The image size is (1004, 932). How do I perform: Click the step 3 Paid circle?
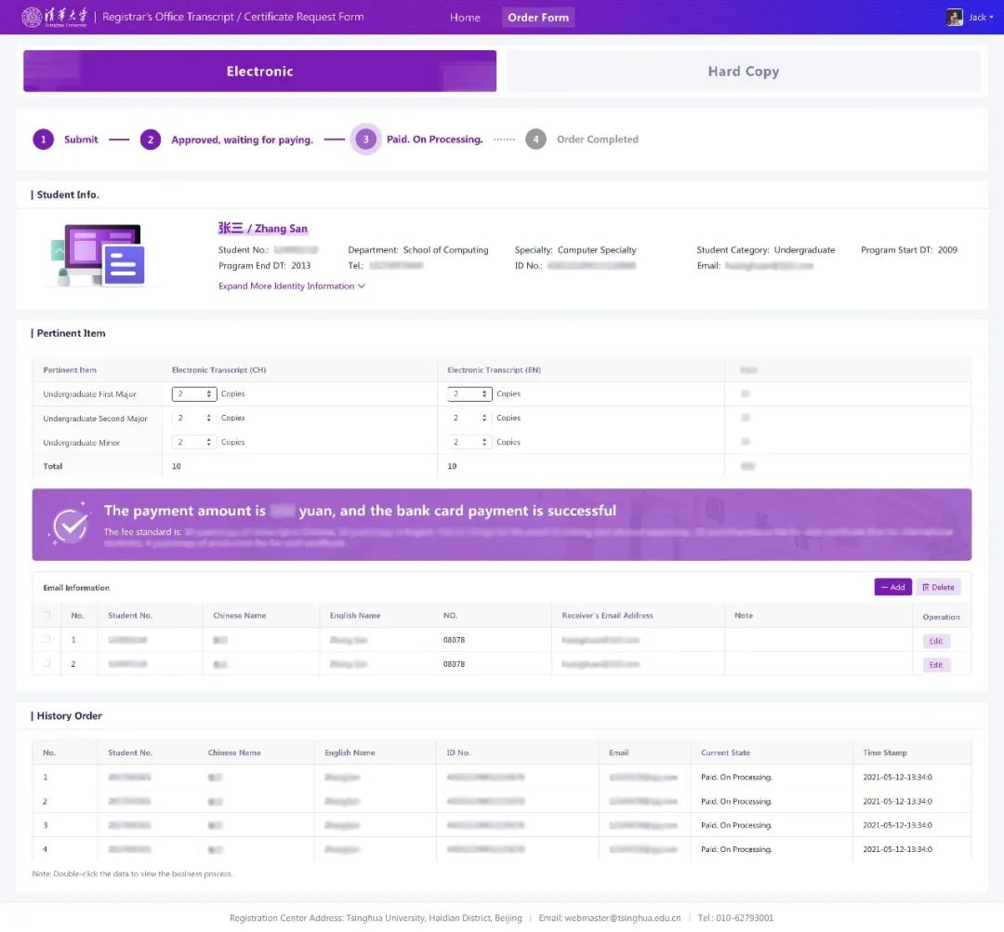[365, 140]
